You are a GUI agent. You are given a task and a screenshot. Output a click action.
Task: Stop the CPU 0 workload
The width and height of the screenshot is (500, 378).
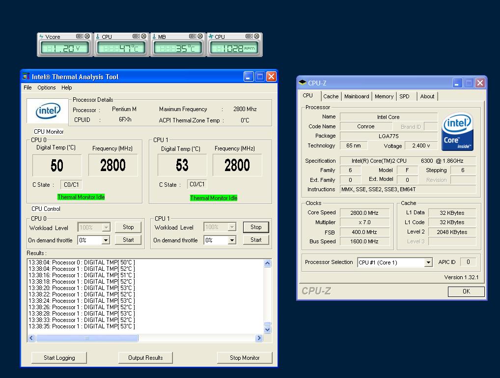coord(128,227)
